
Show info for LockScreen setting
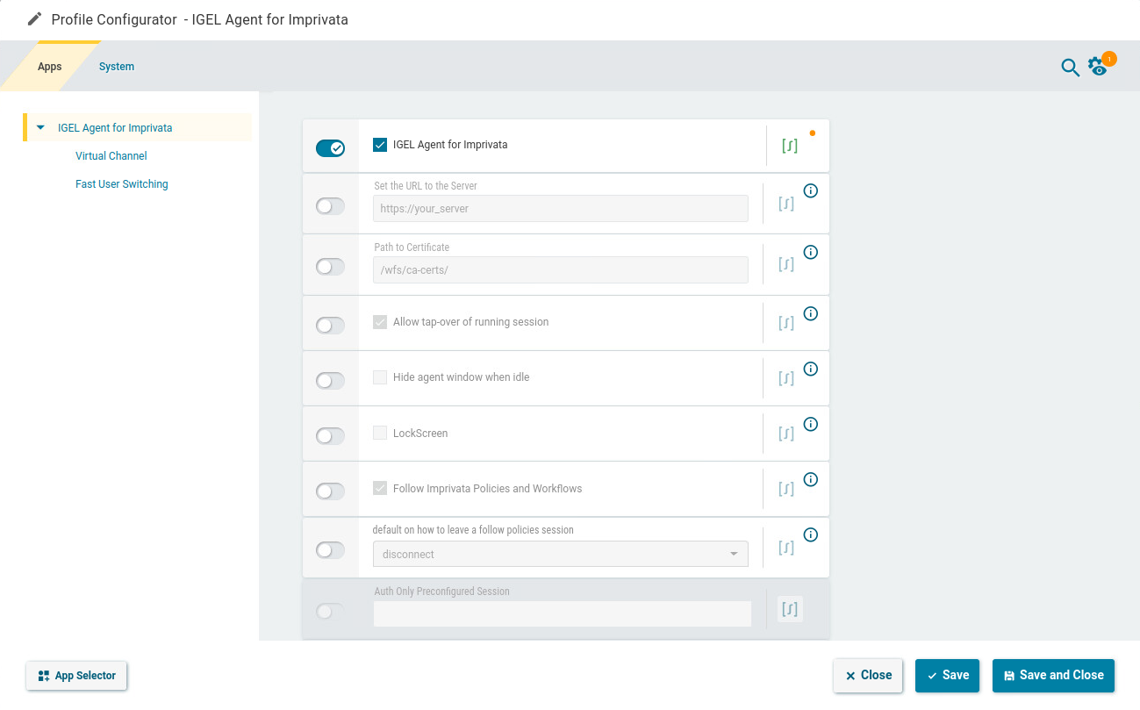coord(811,424)
